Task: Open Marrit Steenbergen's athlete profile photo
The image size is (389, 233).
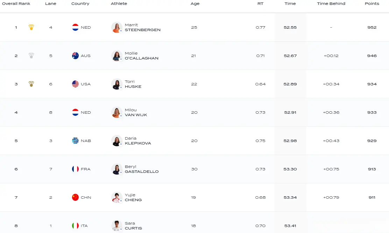Action: click(116, 27)
